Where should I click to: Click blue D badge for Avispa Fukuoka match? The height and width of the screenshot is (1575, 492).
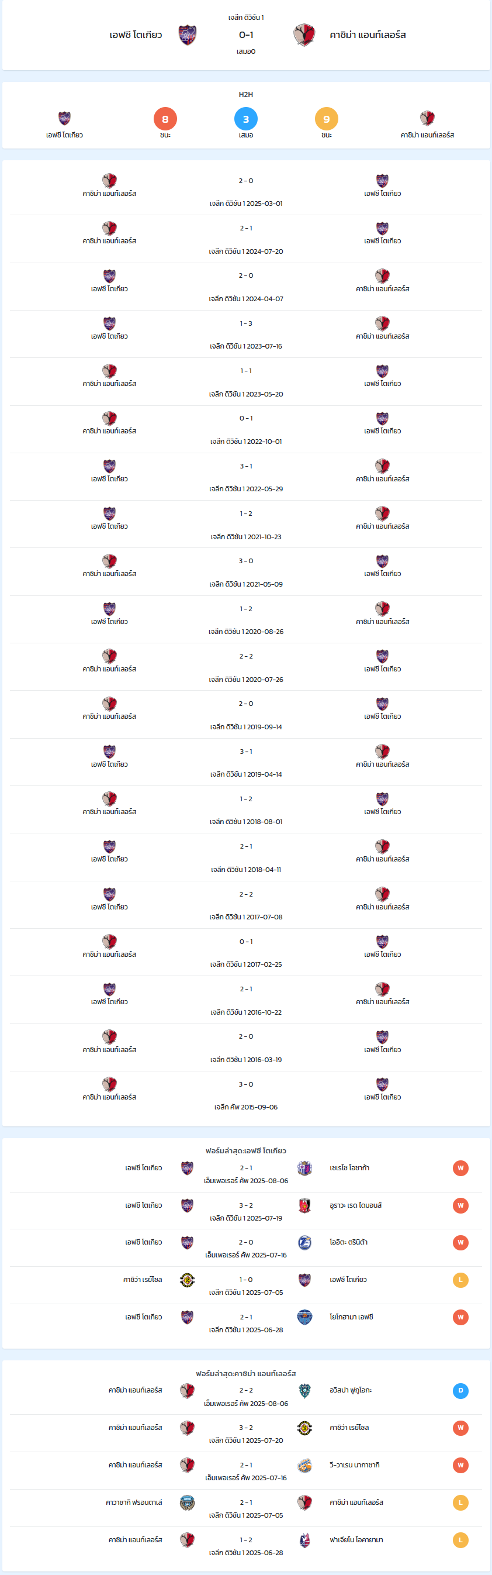point(461,1390)
